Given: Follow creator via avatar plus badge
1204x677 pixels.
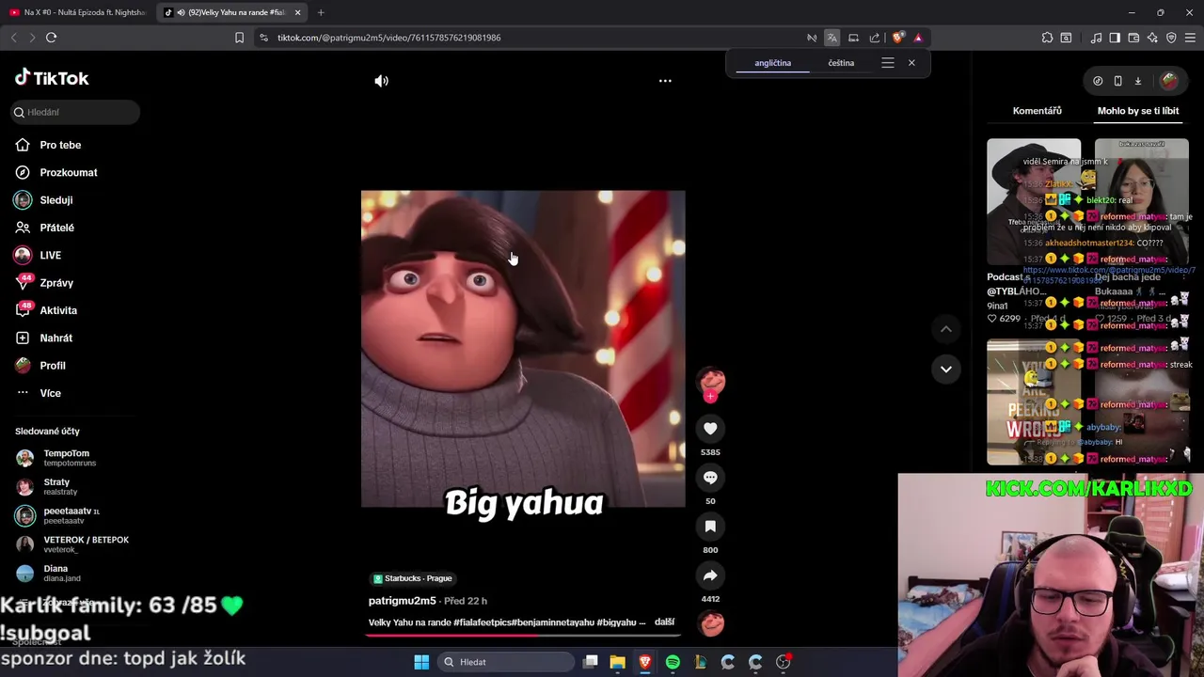Looking at the screenshot, I should 710,397.
